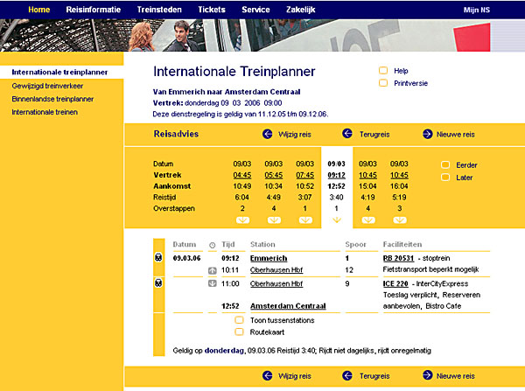The height and width of the screenshot is (391, 525).
Task: Expand details for the 07:45 departure
Action: tap(304, 220)
